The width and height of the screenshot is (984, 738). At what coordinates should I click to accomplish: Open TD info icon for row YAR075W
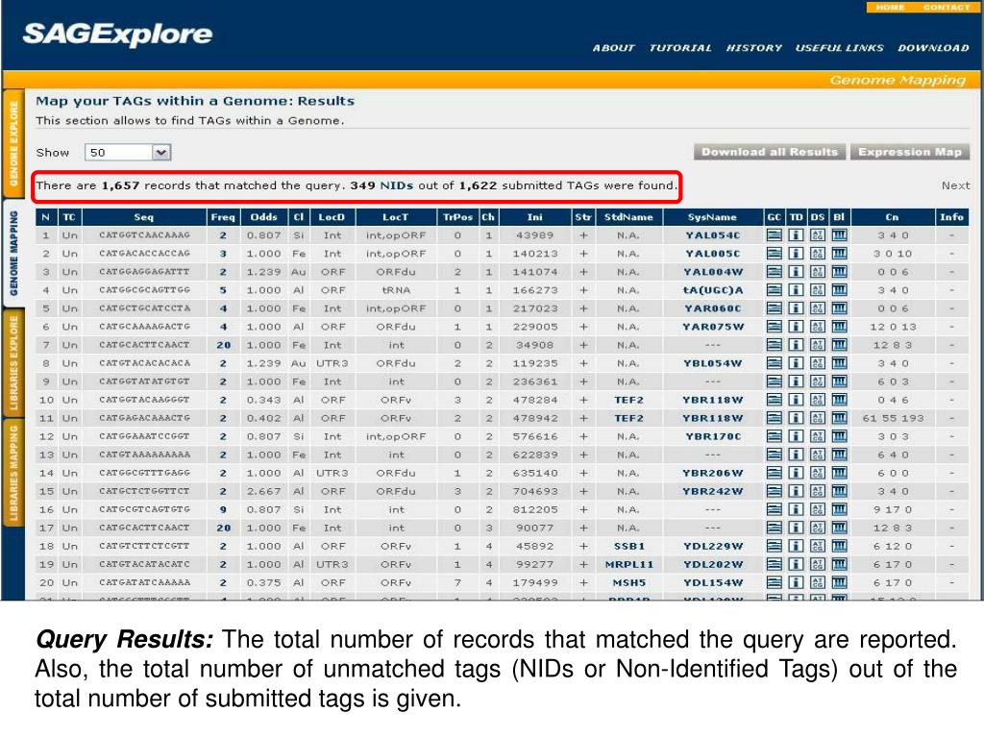(x=796, y=327)
